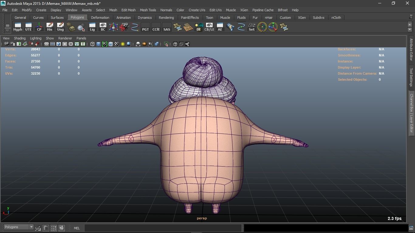Run the SAS shelf button
415x233 pixels.
[166, 27]
